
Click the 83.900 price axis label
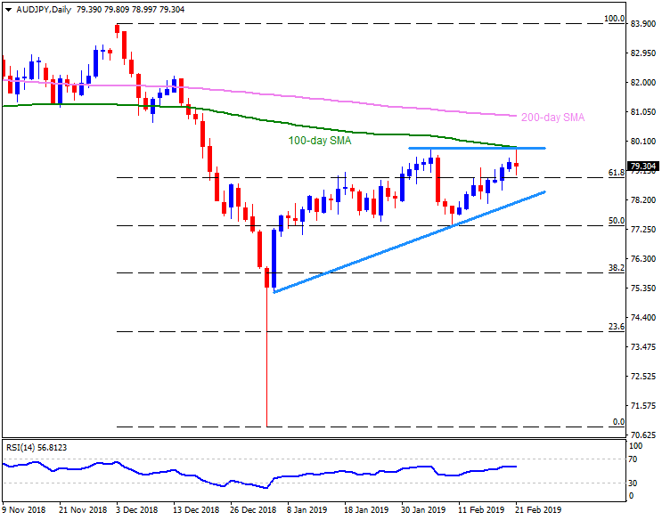[x=642, y=24]
